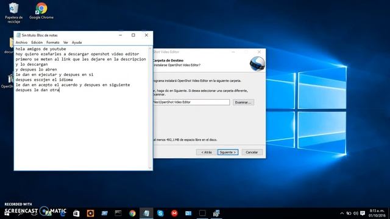Open the Windows Store taskbar icon
The width and height of the screenshot is (390, 219).
[x=76, y=214]
